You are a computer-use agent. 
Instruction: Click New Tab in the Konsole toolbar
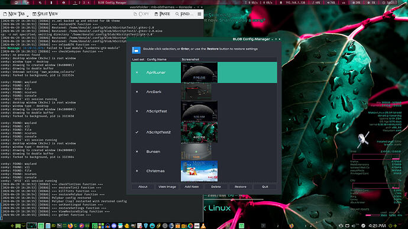(14, 14)
